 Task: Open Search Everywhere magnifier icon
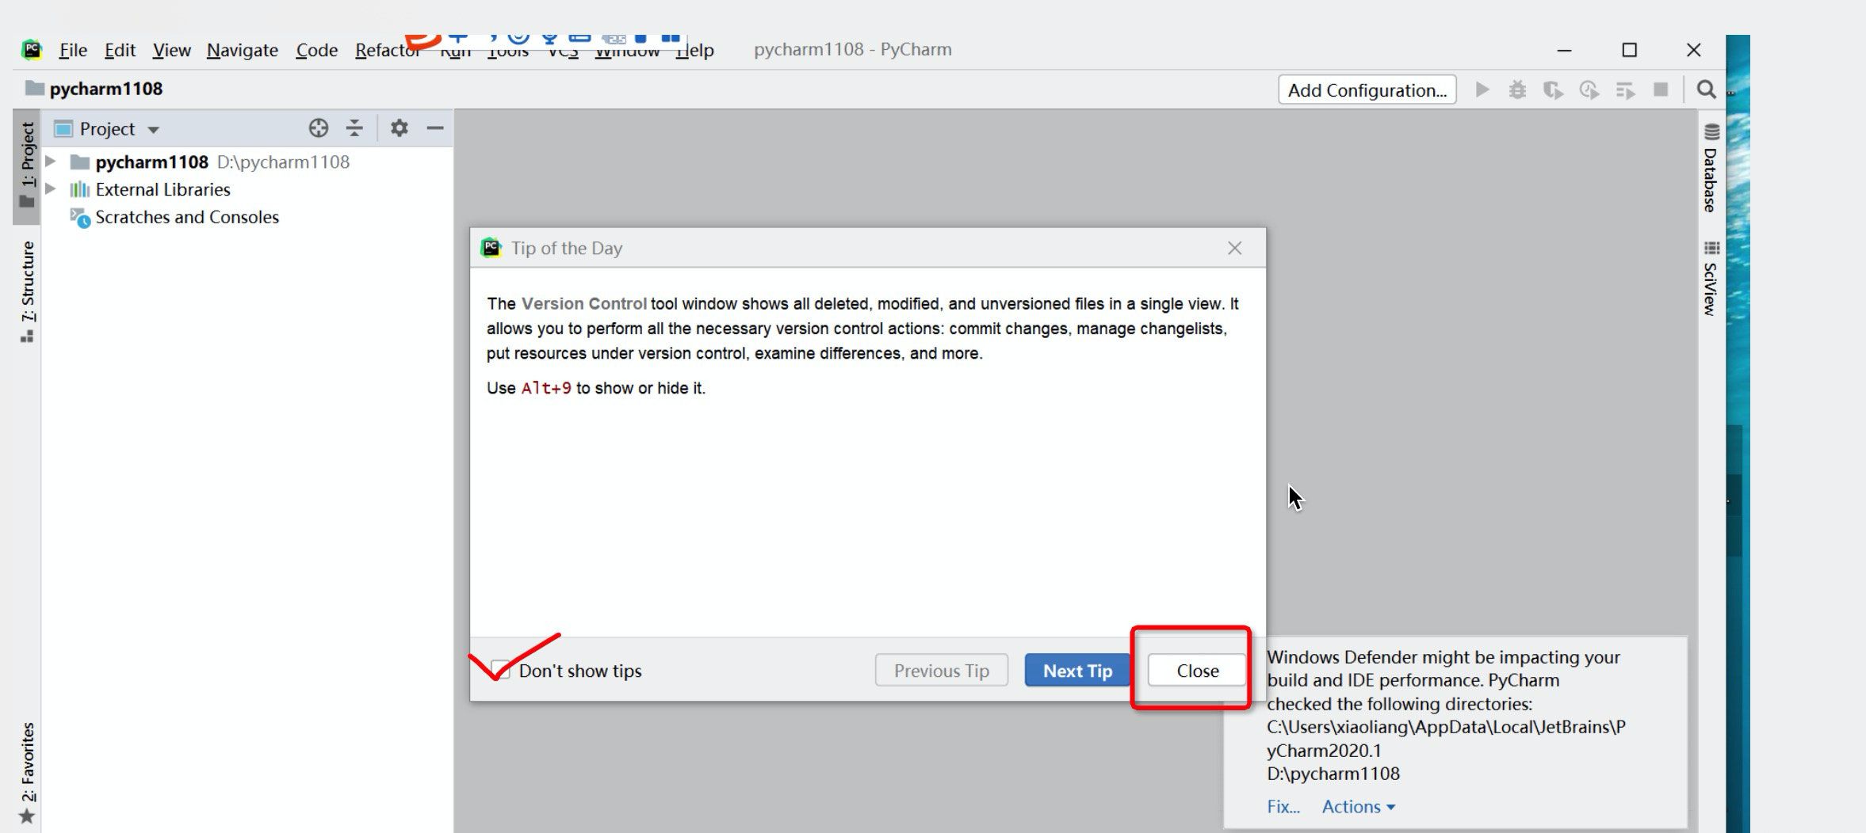coord(1706,89)
